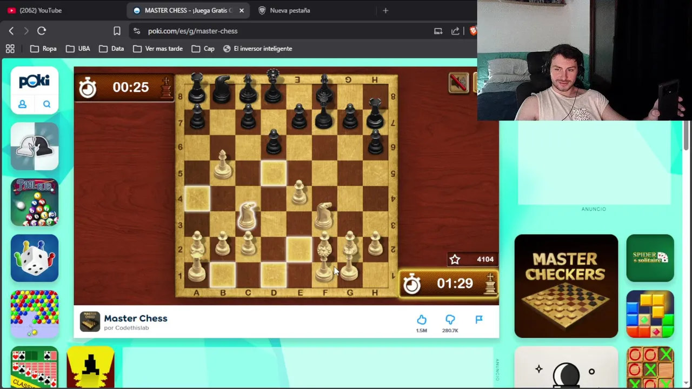Open the two-knights chess game thumbnail
The height and width of the screenshot is (389, 692).
coord(35,146)
